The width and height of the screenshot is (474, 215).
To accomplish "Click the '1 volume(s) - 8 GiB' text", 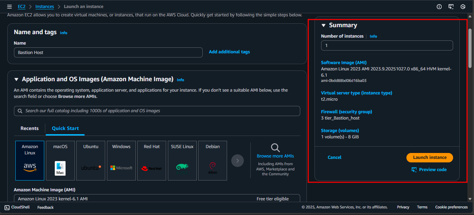I will coord(340,137).
